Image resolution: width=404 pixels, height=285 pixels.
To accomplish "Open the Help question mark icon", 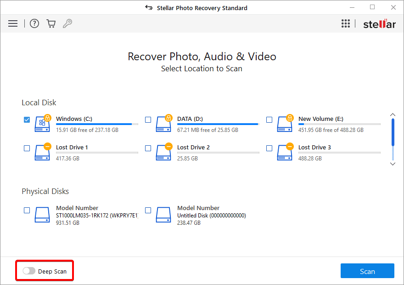I will click(34, 23).
